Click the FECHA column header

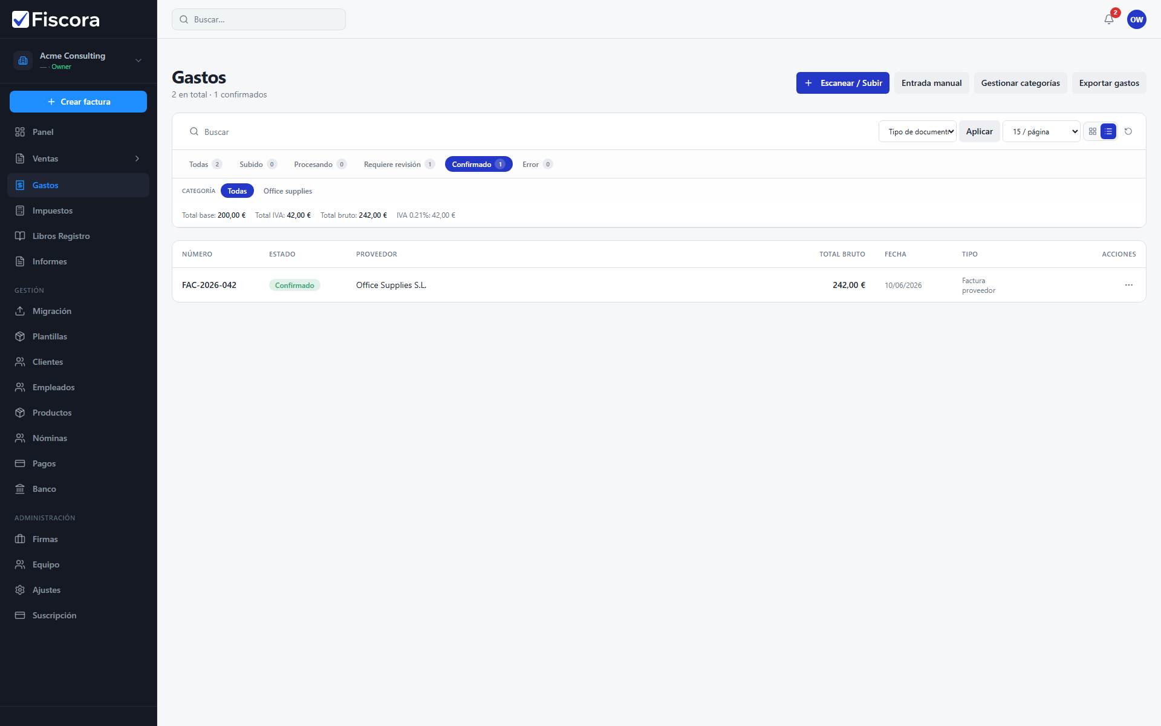[896, 254]
